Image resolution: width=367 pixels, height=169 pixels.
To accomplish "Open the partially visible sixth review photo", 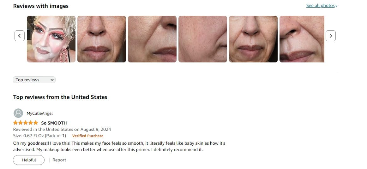I will click(x=302, y=39).
